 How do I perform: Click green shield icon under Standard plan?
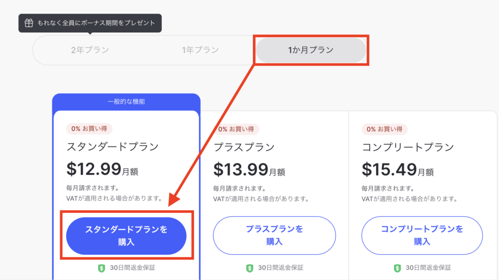coord(101,268)
